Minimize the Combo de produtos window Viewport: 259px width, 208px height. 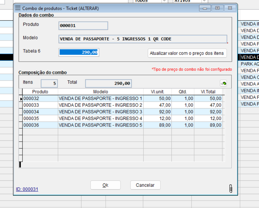tap(205, 8)
